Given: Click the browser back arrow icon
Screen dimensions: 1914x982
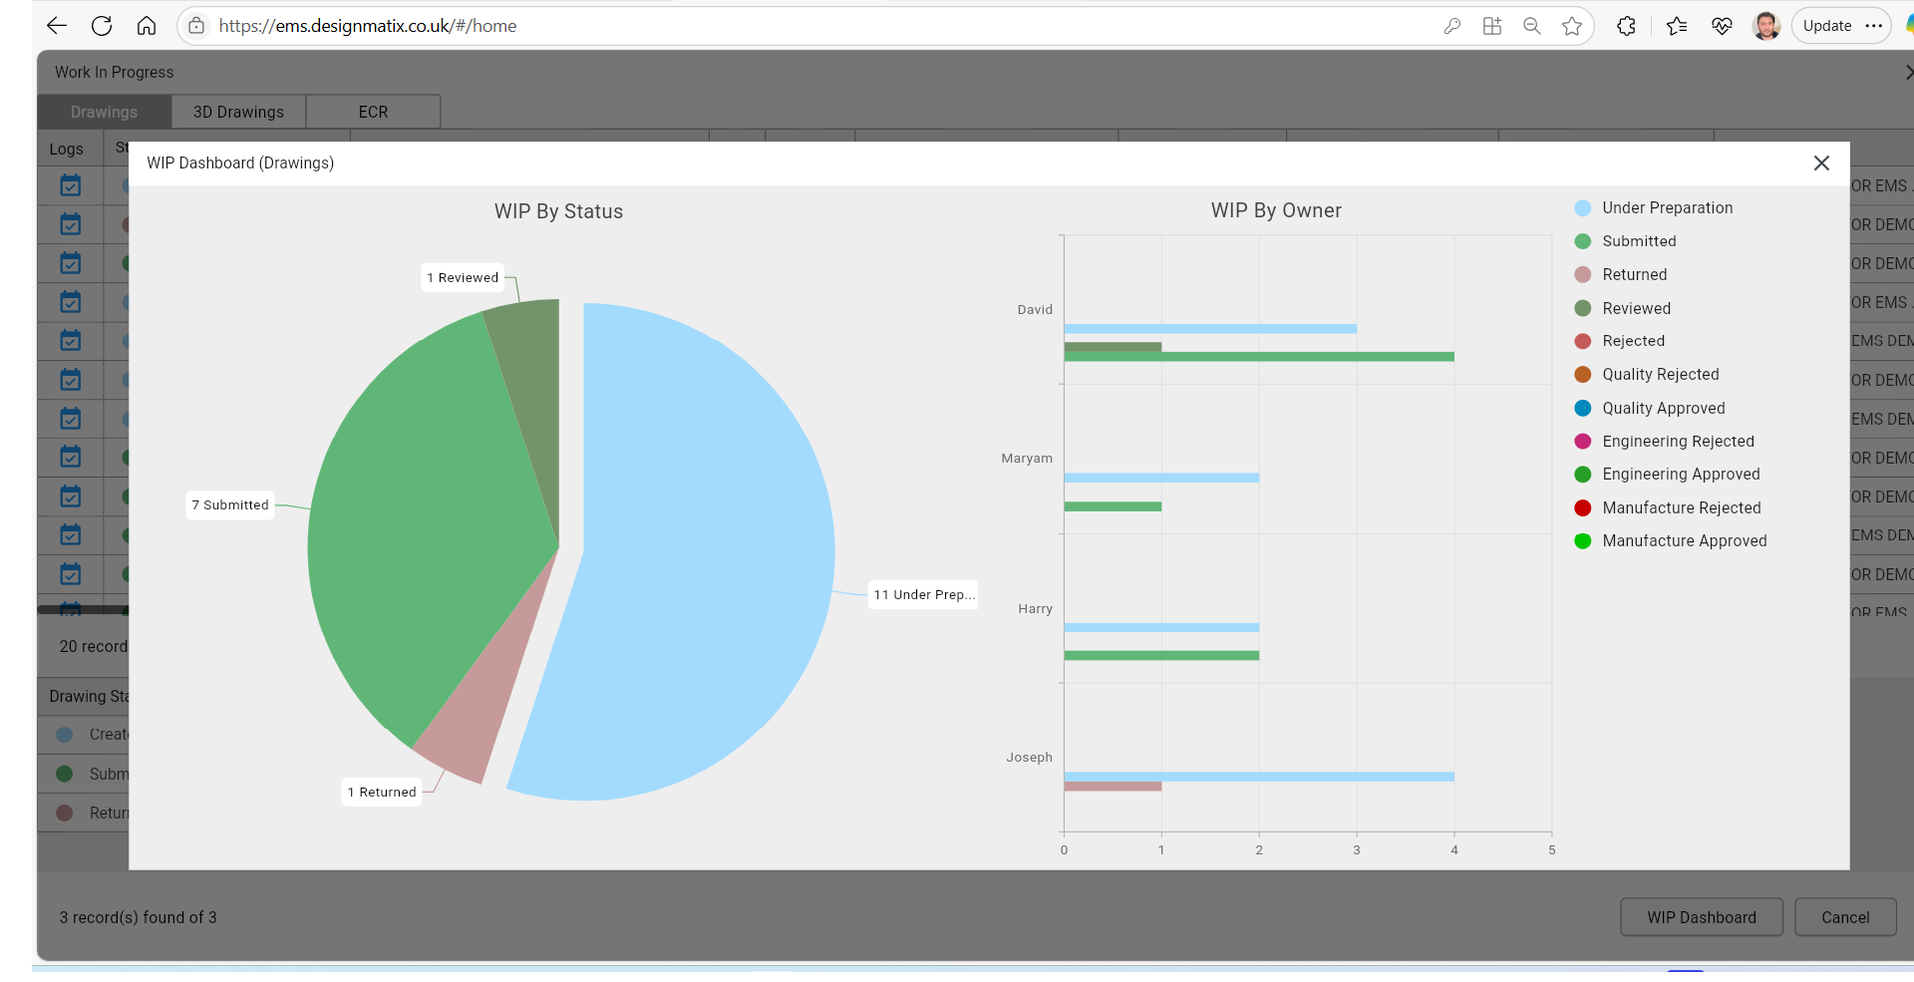Looking at the screenshot, I should [57, 26].
